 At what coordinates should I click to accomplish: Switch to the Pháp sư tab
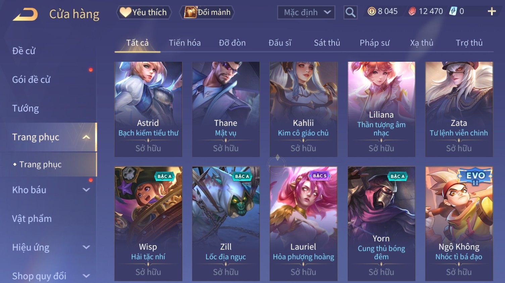pyautogui.click(x=374, y=43)
